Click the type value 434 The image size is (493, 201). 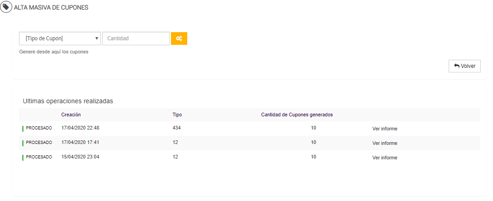(x=176, y=128)
